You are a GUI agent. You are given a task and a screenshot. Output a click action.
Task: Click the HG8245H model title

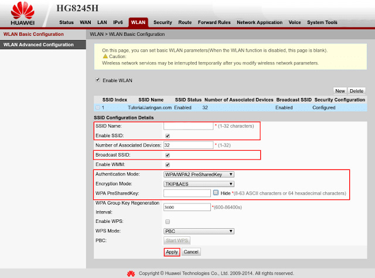coord(77,8)
